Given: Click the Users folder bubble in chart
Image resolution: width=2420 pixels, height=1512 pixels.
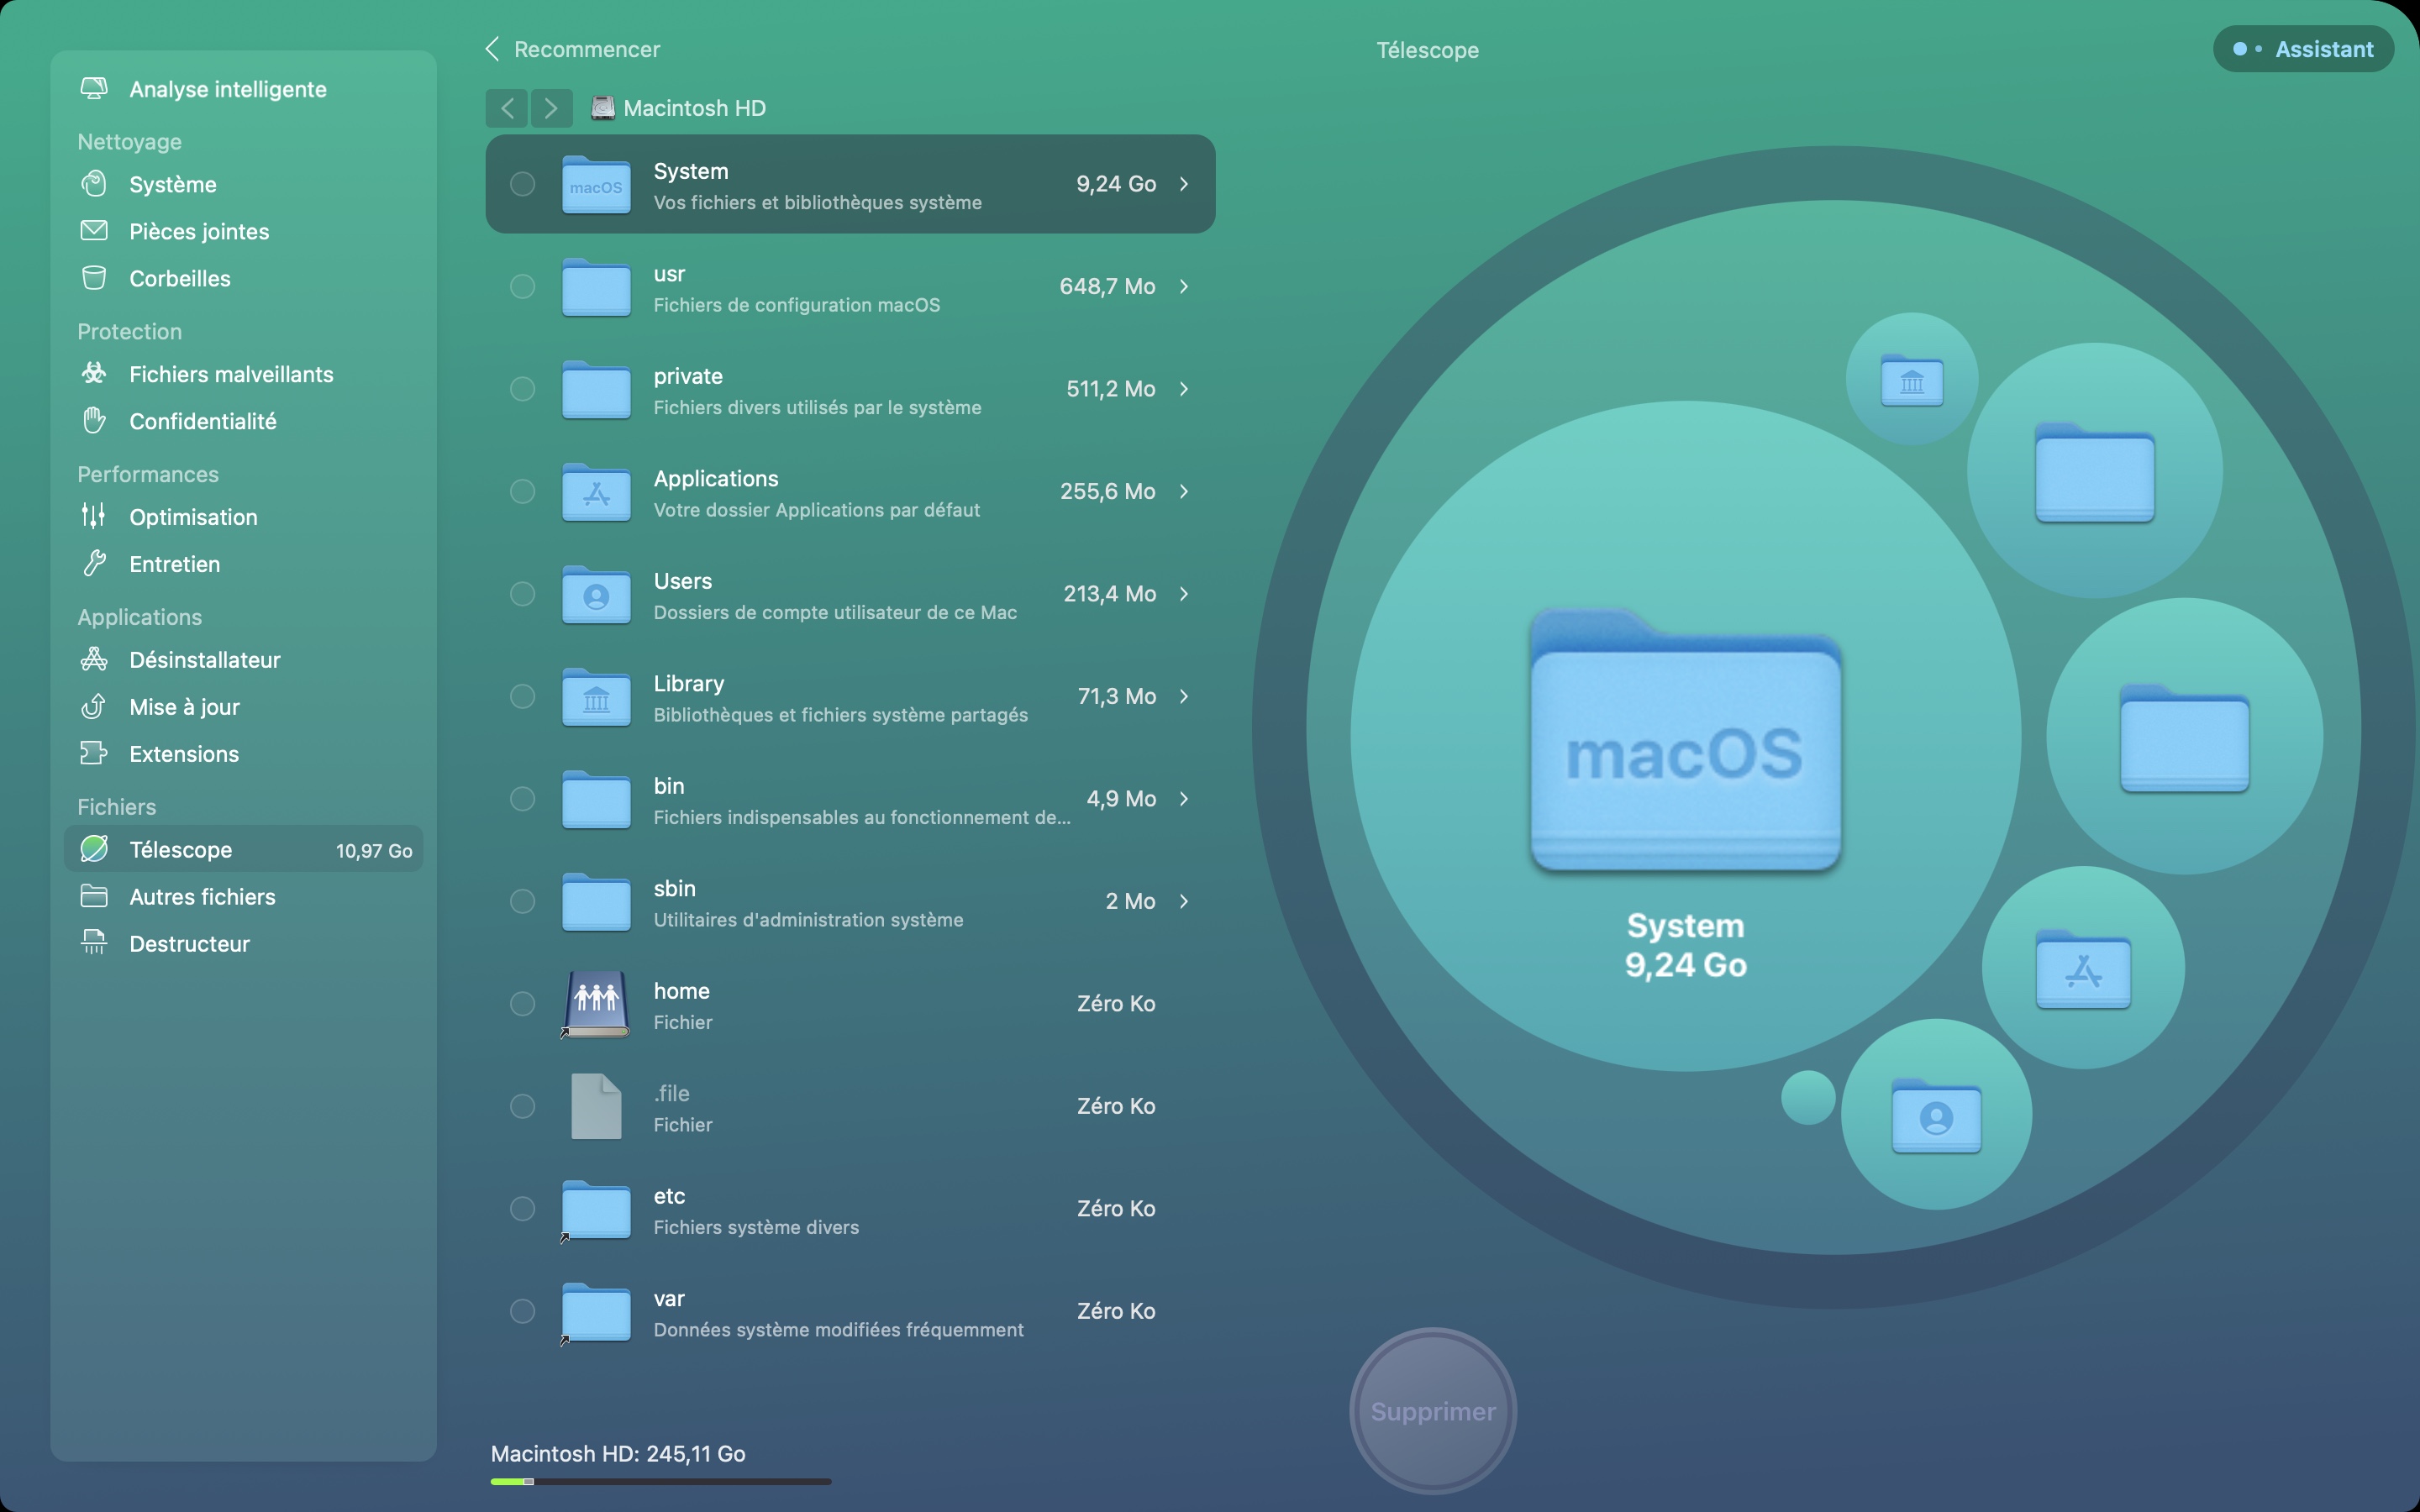Looking at the screenshot, I should 1936,1115.
